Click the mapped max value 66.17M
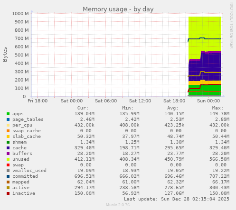This screenshot has width=236, height=210. pos(221,182)
